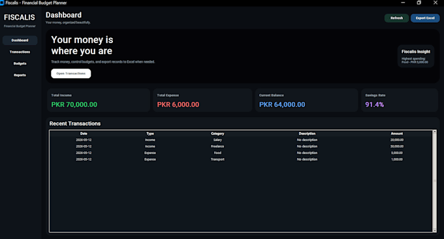Click the Amount column header
Screen dimensions: 444x239
tap(397, 133)
